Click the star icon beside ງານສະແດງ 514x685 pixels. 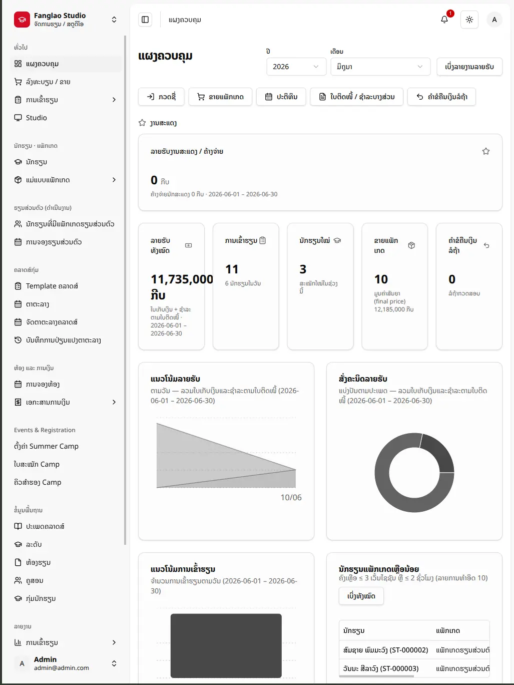click(x=142, y=123)
